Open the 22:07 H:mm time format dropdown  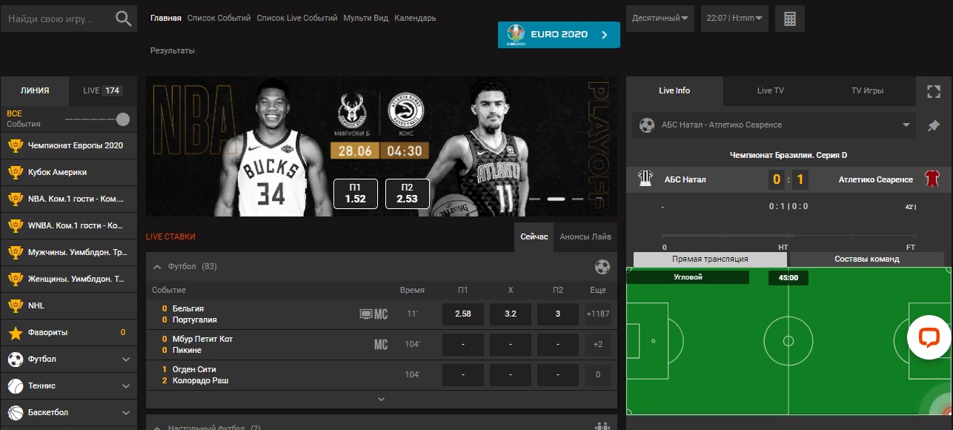tap(734, 19)
